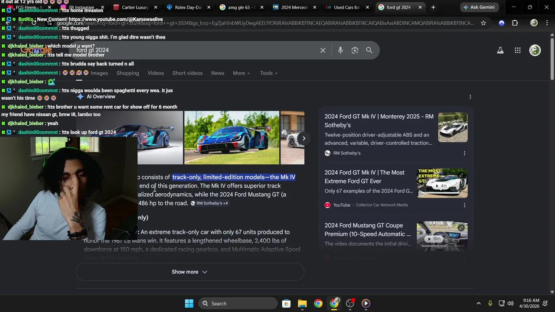Click the Google search input field
The width and height of the screenshot is (555, 312).
195,50
